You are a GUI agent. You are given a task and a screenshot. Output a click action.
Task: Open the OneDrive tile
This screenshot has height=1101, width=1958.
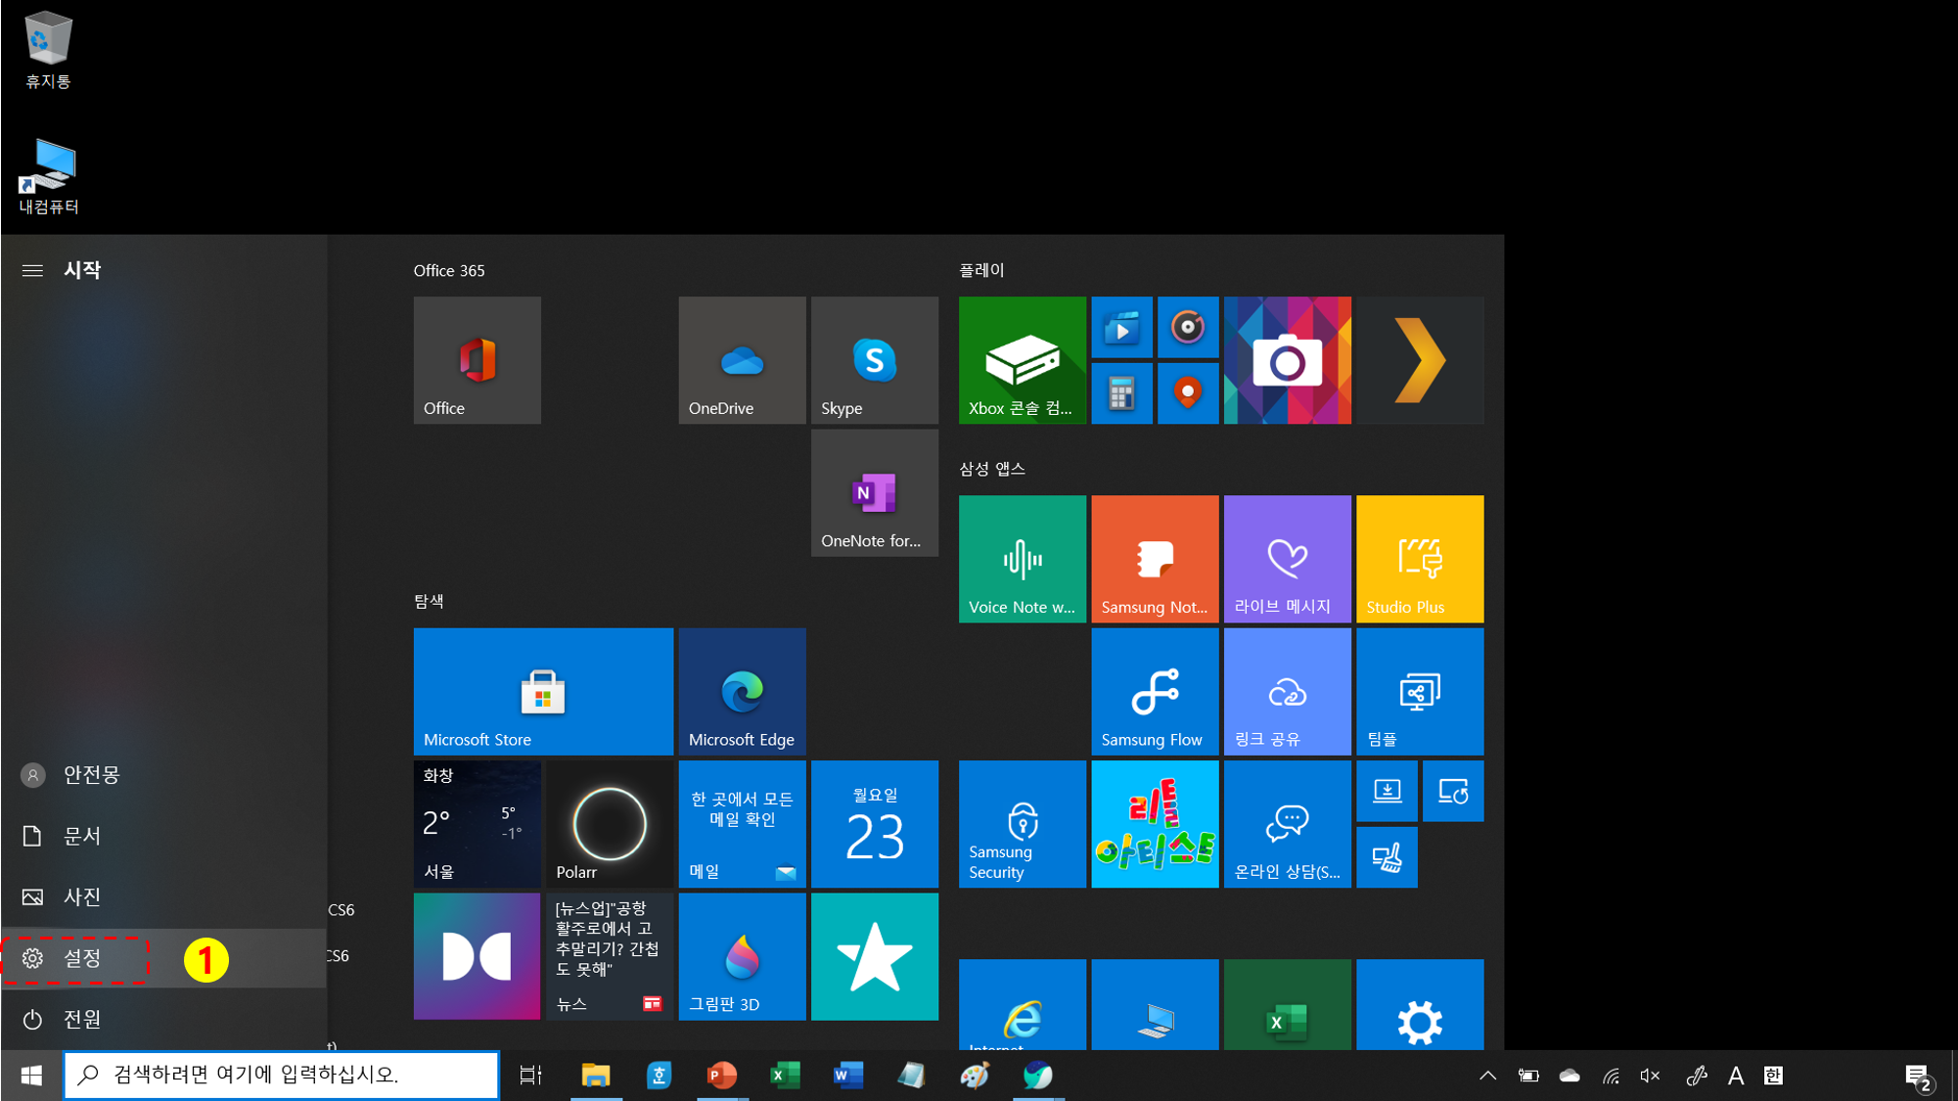point(742,360)
